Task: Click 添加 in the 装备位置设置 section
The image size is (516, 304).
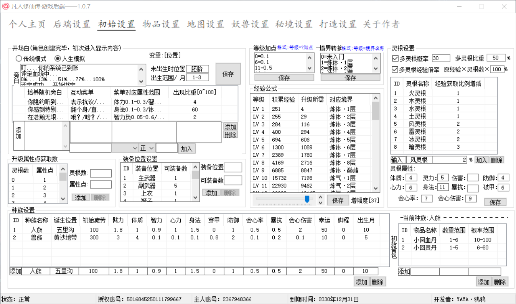Action: [x=211, y=192]
